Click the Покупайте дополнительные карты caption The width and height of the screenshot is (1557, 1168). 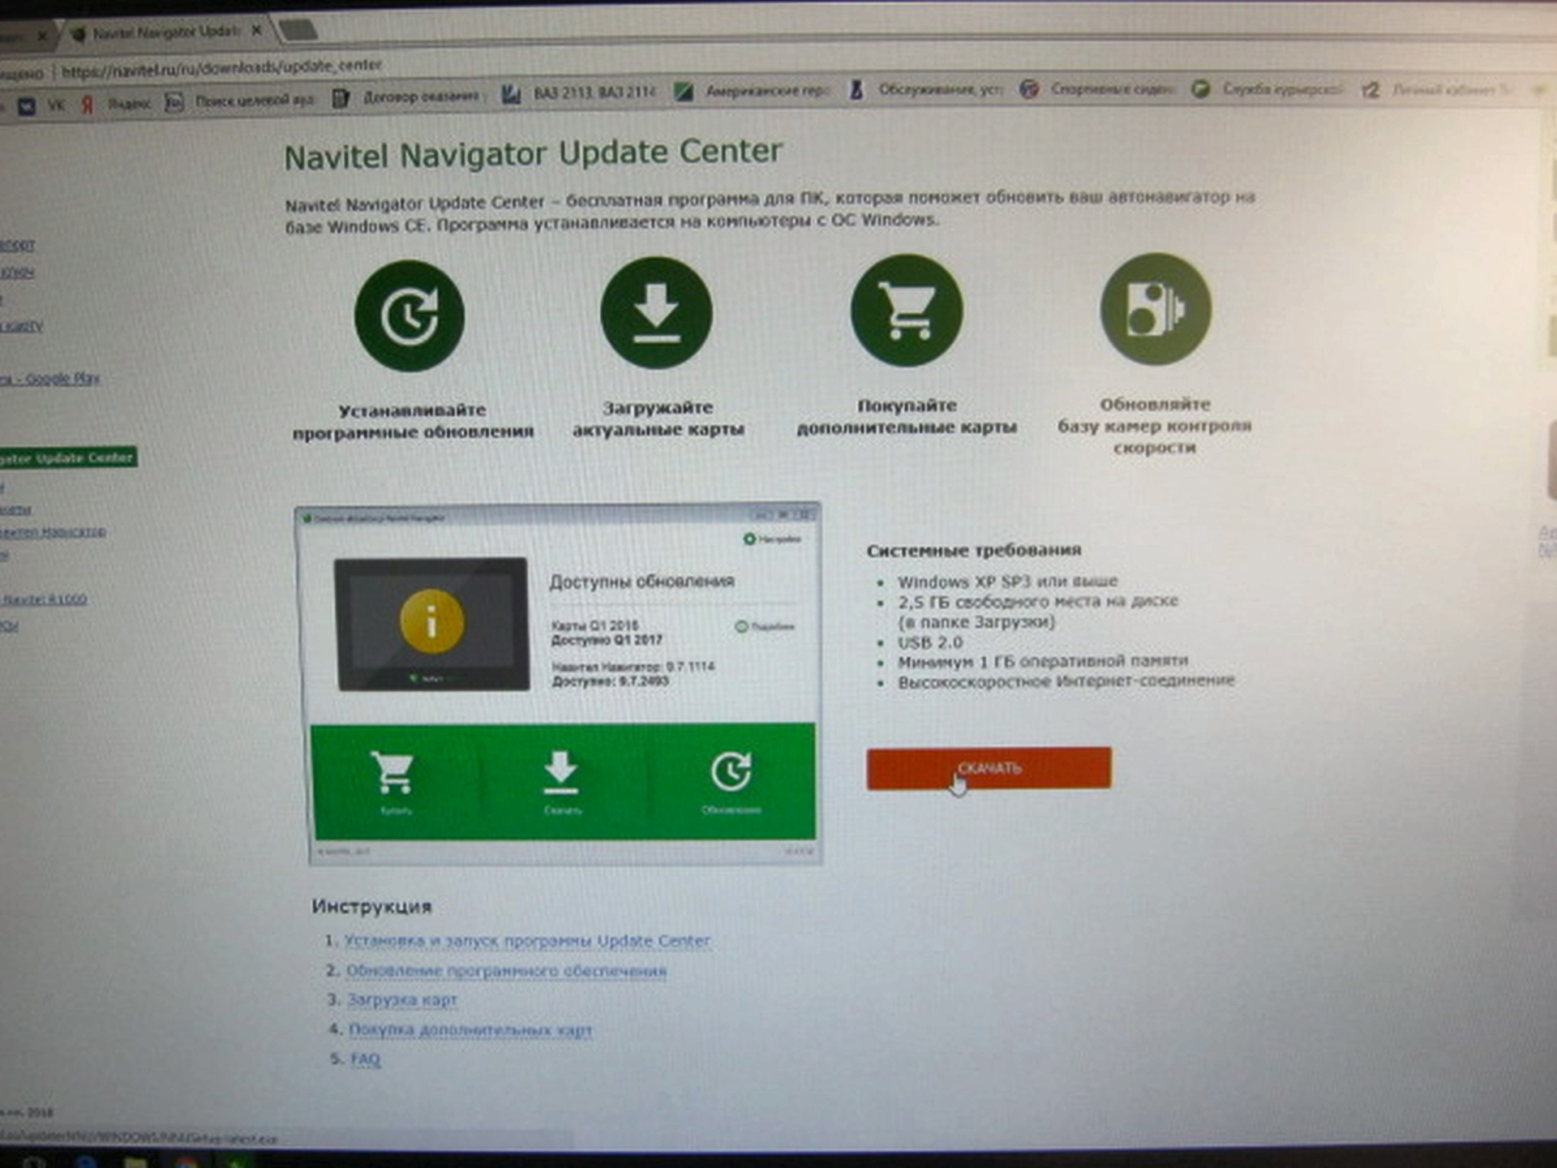tap(907, 416)
